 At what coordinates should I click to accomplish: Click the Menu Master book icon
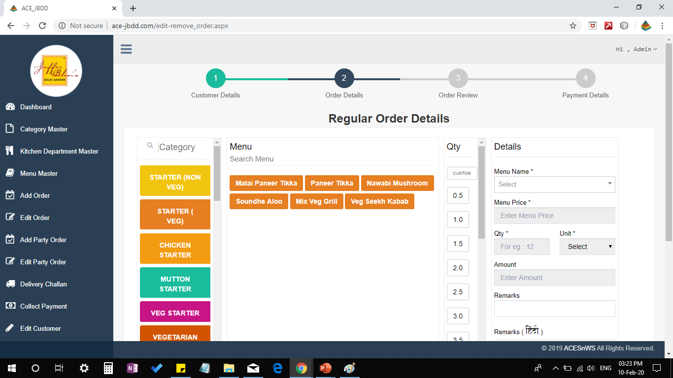pos(10,173)
